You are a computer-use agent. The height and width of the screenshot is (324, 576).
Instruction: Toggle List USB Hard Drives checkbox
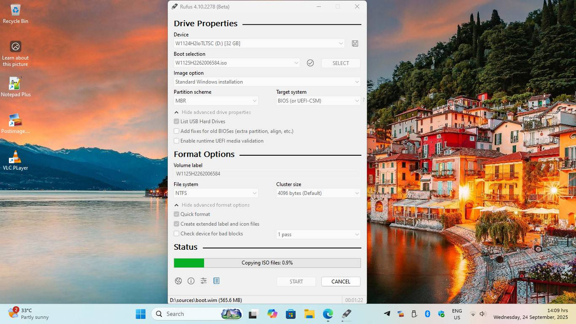click(176, 121)
